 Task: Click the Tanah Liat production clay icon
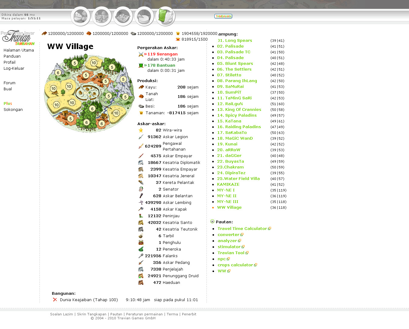click(141, 96)
